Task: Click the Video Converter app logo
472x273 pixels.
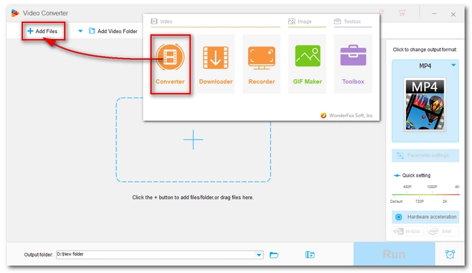Action: (15, 13)
